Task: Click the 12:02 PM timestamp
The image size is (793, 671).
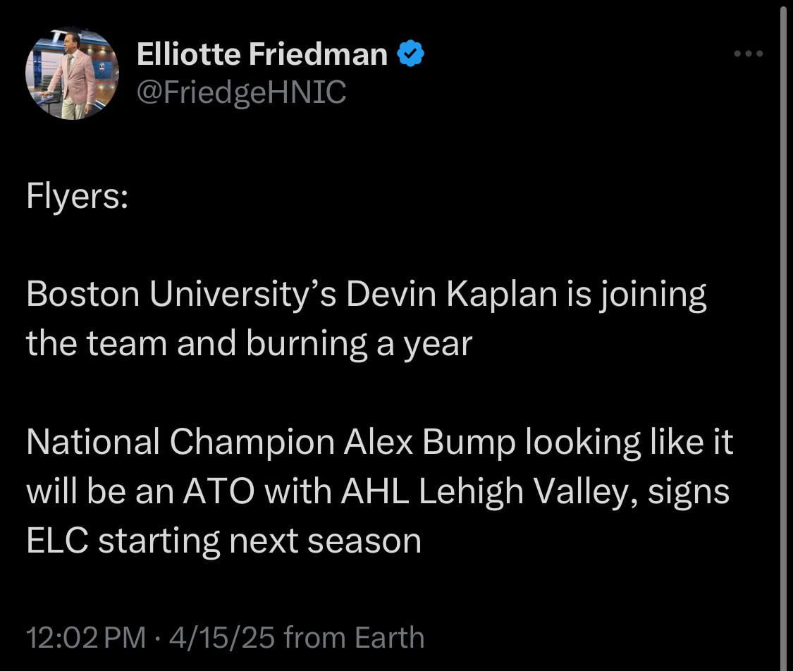Action: [x=85, y=636]
